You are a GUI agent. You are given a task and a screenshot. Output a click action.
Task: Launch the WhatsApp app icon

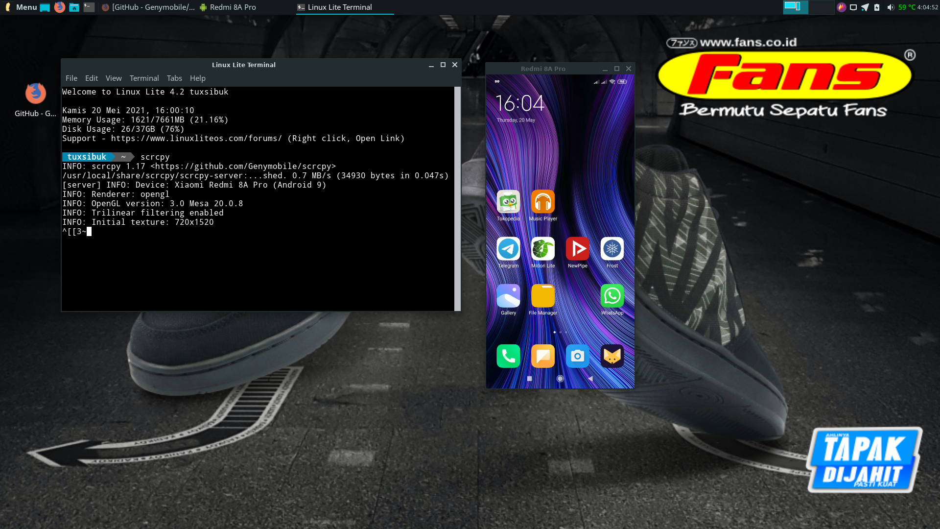612,296
